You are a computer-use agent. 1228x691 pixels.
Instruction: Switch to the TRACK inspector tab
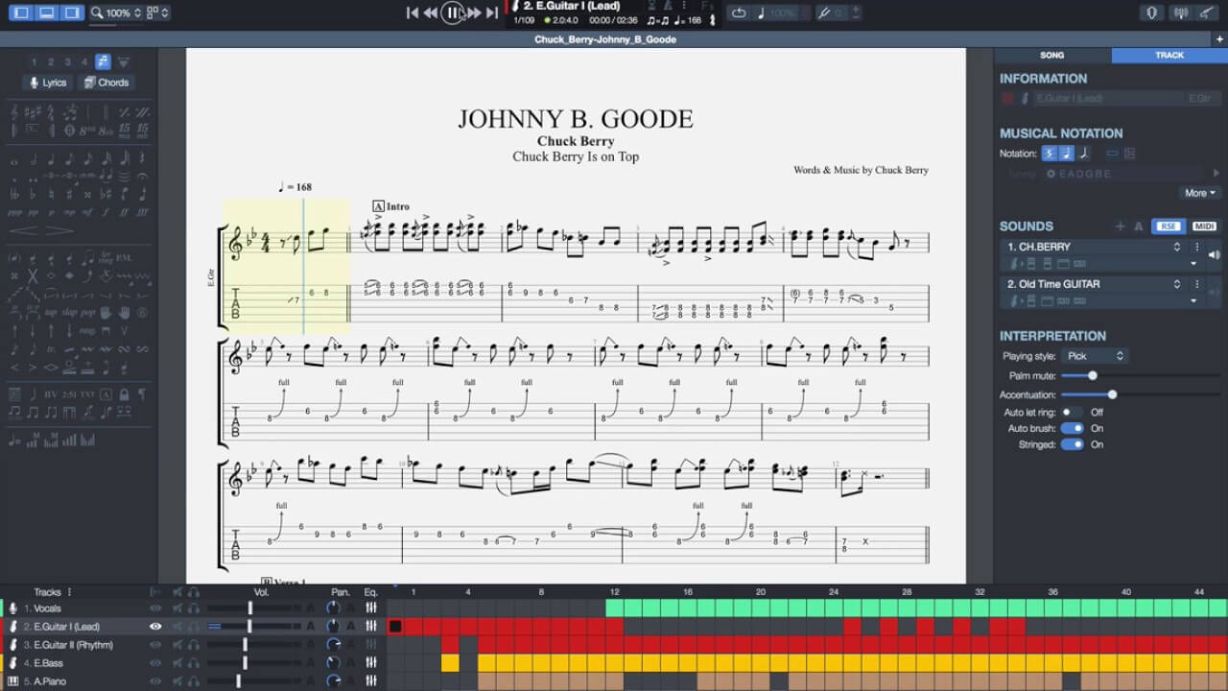click(x=1169, y=55)
